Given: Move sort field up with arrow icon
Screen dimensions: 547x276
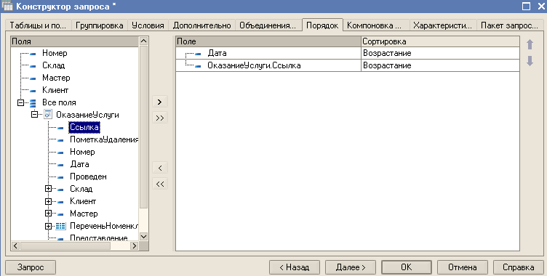Looking at the screenshot, I should [530, 44].
